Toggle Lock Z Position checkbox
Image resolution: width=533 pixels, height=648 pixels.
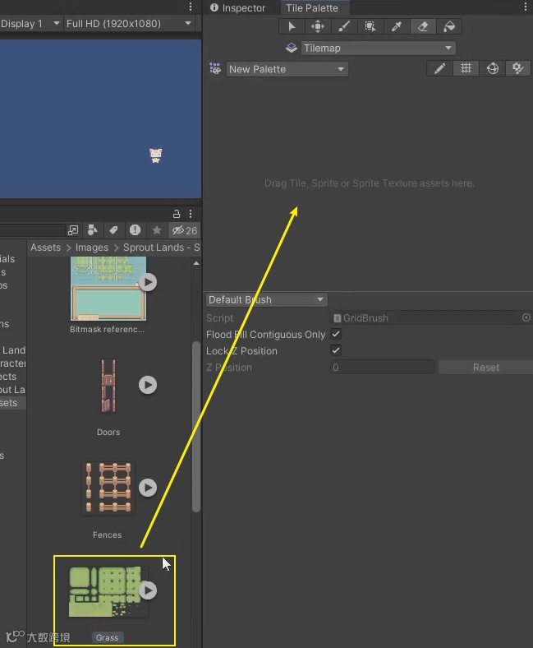(336, 350)
